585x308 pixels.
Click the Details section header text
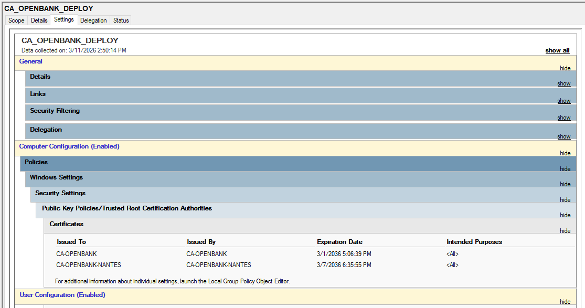click(40, 77)
